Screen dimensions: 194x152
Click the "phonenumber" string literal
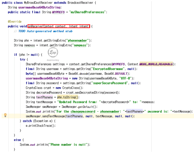click(x=78, y=41)
